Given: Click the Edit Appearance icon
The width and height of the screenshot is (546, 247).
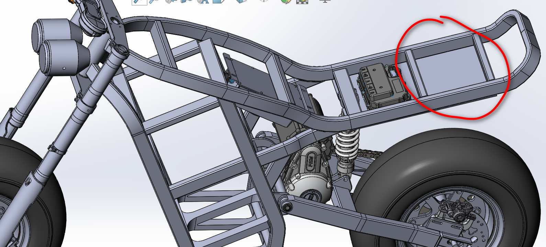Looking at the screenshot, I should click(x=286, y=1).
